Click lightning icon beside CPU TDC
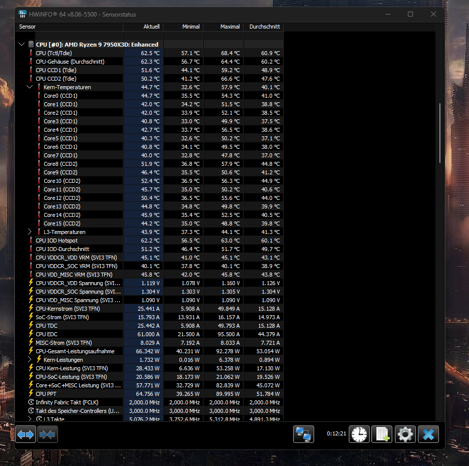469x466 pixels. (x=31, y=325)
